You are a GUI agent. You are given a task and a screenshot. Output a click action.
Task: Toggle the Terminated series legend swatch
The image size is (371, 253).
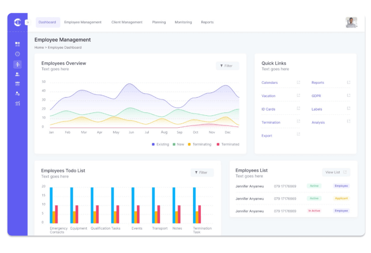coord(218,144)
